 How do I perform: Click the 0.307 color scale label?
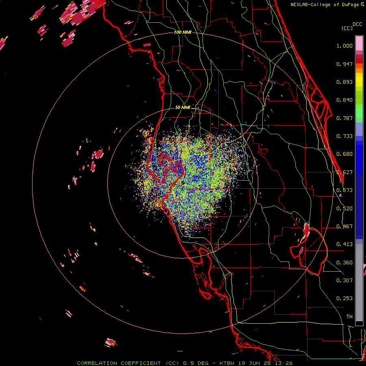click(x=344, y=281)
